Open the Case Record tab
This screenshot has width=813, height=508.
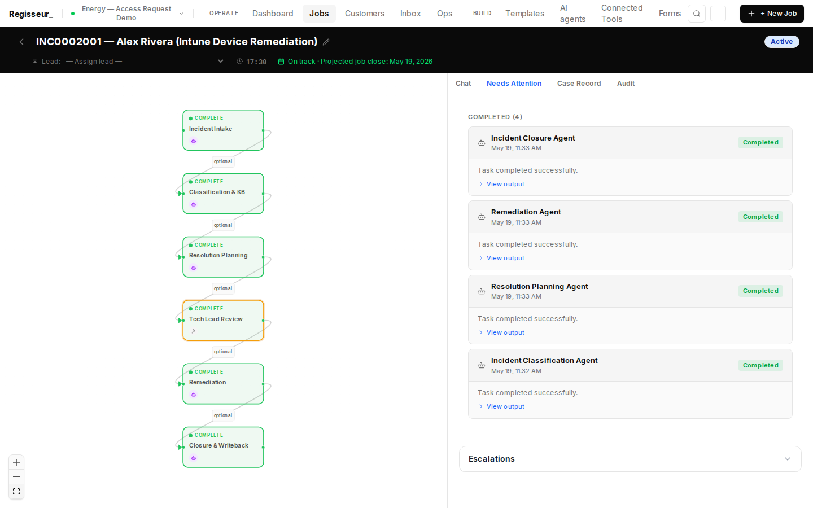click(579, 84)
